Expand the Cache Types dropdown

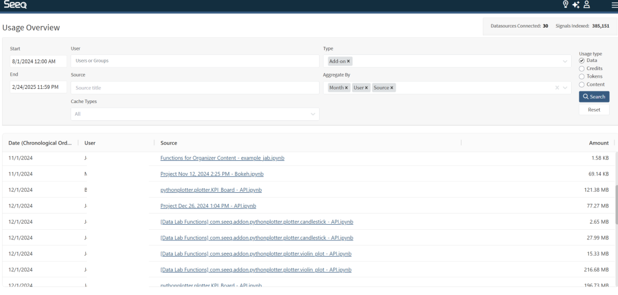(312, 114)
